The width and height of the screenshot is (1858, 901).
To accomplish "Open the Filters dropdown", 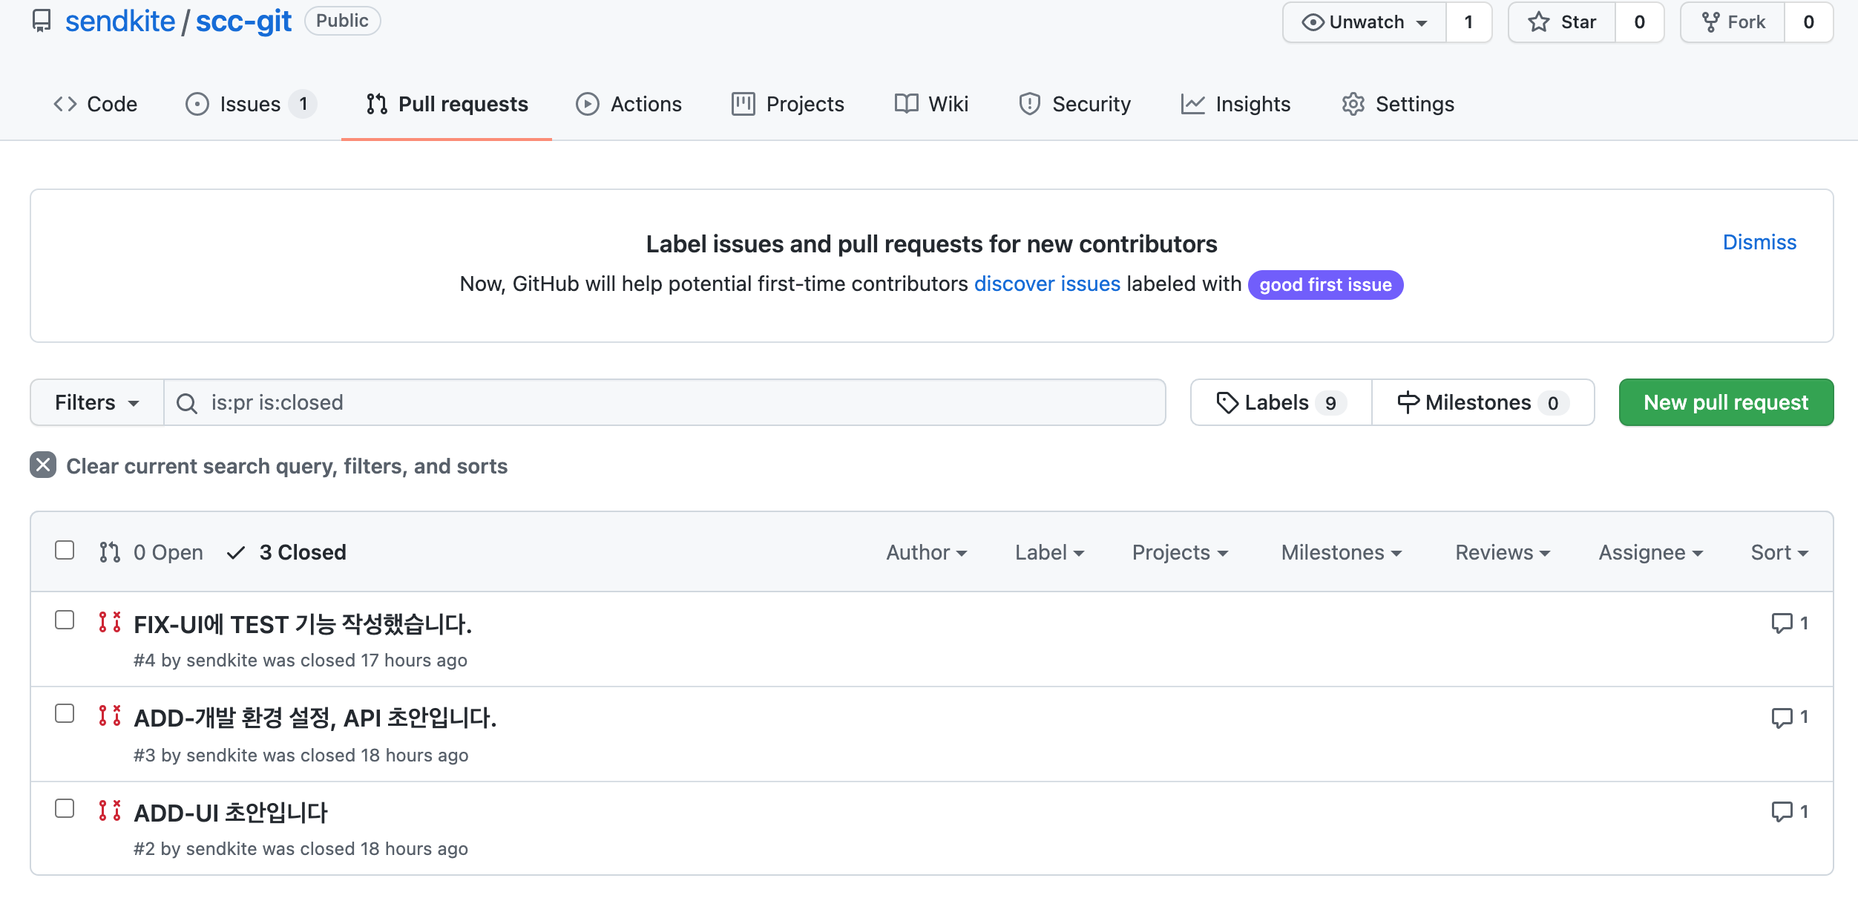I will [x=96, y=403].
